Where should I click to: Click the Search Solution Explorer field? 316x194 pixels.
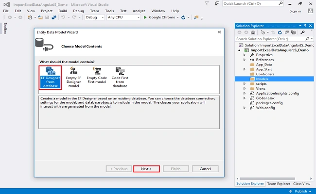274,39
